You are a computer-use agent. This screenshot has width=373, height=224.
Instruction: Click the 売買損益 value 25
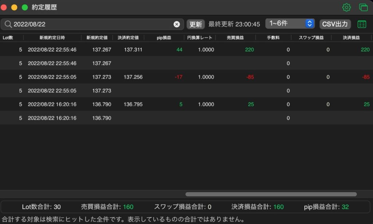[x=251, y=104]
